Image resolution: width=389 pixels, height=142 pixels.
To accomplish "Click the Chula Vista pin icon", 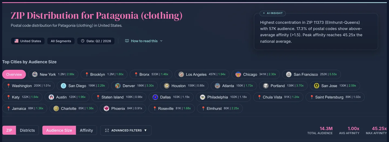I will point(259,97).
